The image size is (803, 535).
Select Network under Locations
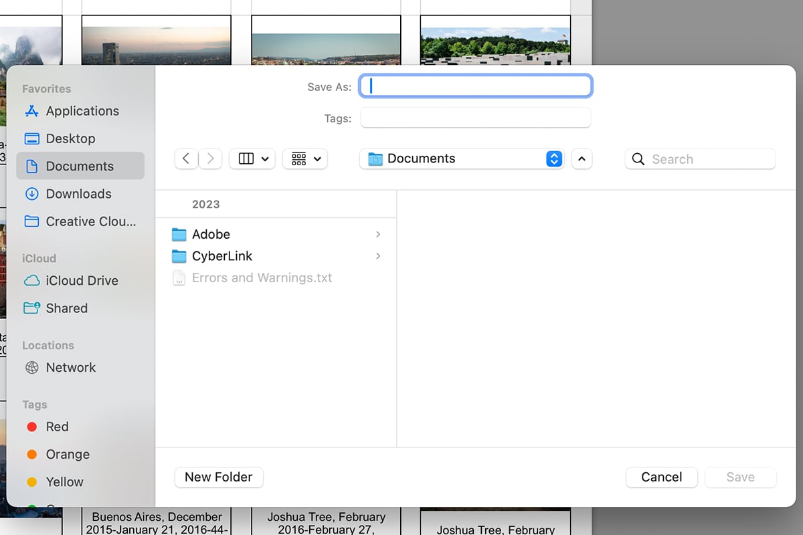70,367
